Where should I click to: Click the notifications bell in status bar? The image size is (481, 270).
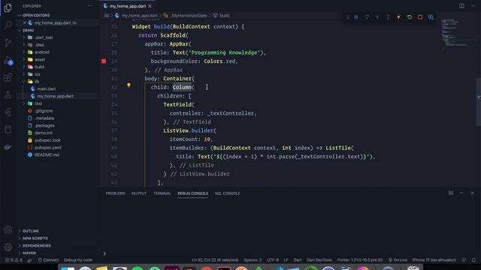click(473, 260)
